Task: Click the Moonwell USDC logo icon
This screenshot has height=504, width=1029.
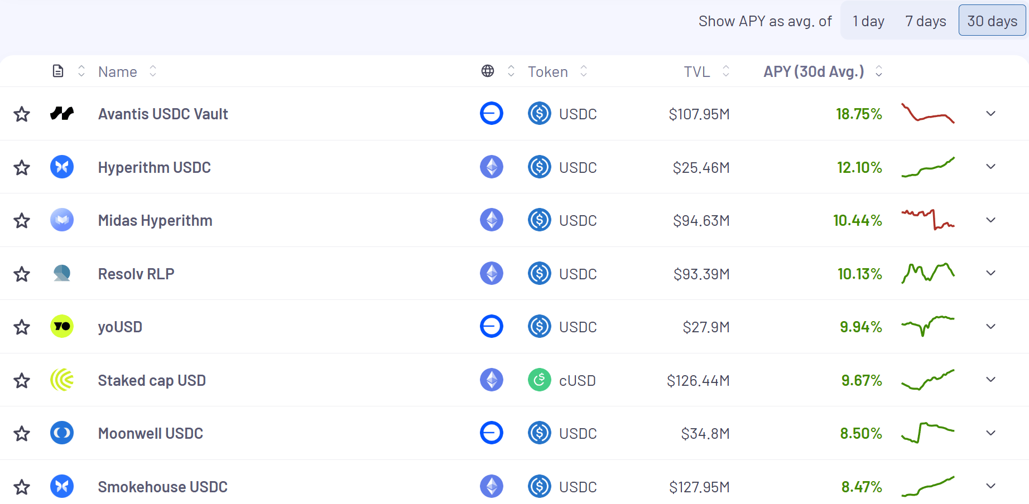Action: 62,433
